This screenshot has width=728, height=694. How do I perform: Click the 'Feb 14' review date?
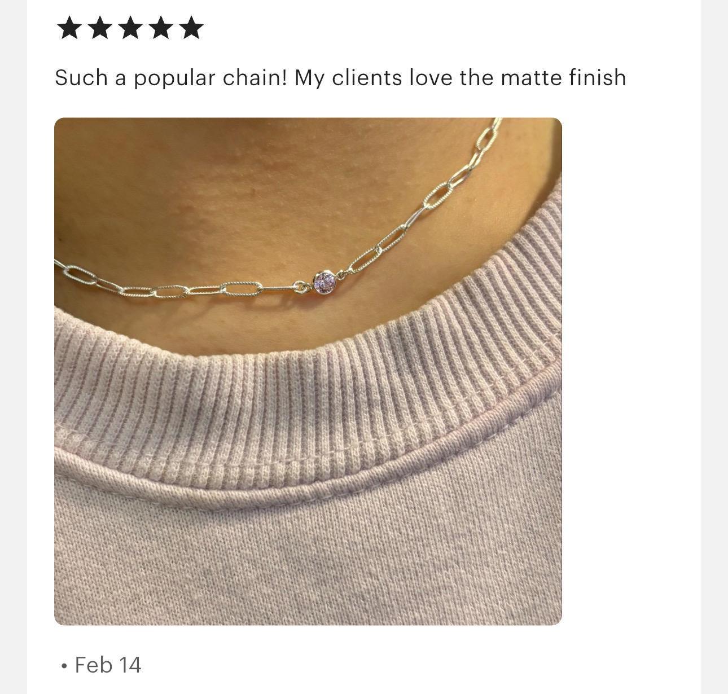[108, 665]
